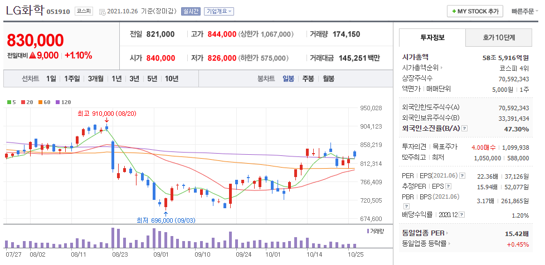Click the 58조 5,916억원 market cap value
The image size is (545, 265).
[x=506, y=57]
